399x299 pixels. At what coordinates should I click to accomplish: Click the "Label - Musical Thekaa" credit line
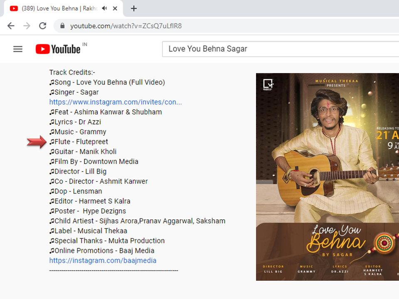88,231
